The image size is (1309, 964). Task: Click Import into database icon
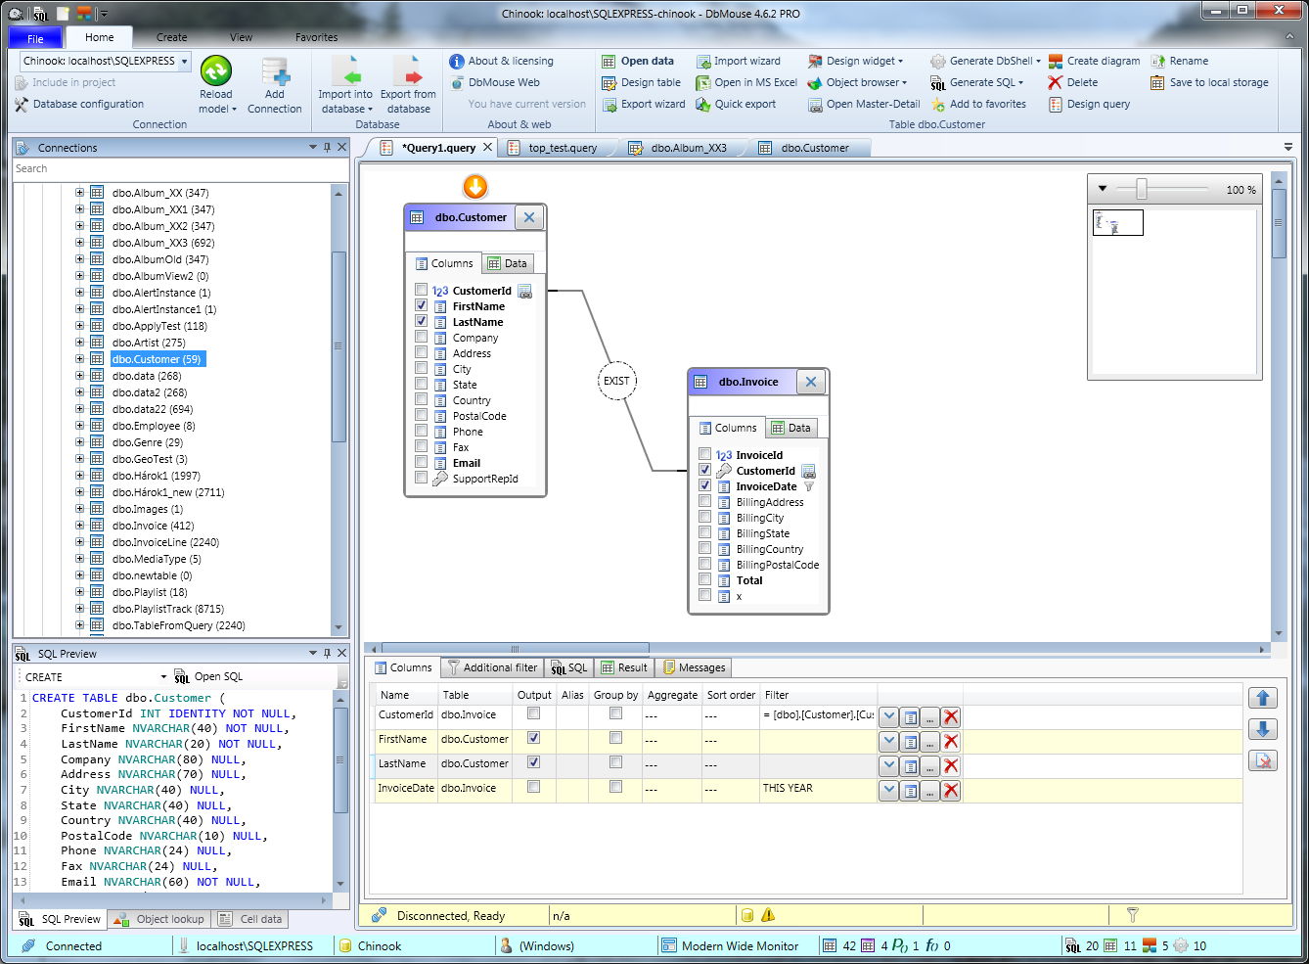click(x=345, y=71)
